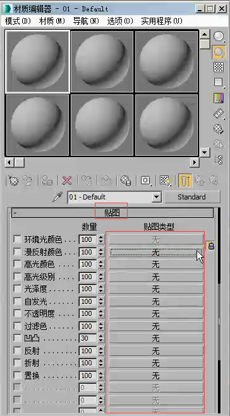Viewport: 230px width, 416px height.
Task: Click the 置换 amount spinner arrows
Action: point(101,375)
